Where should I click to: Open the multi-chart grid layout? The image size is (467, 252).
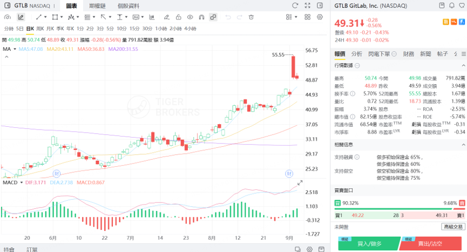click(x=308, y=17)
